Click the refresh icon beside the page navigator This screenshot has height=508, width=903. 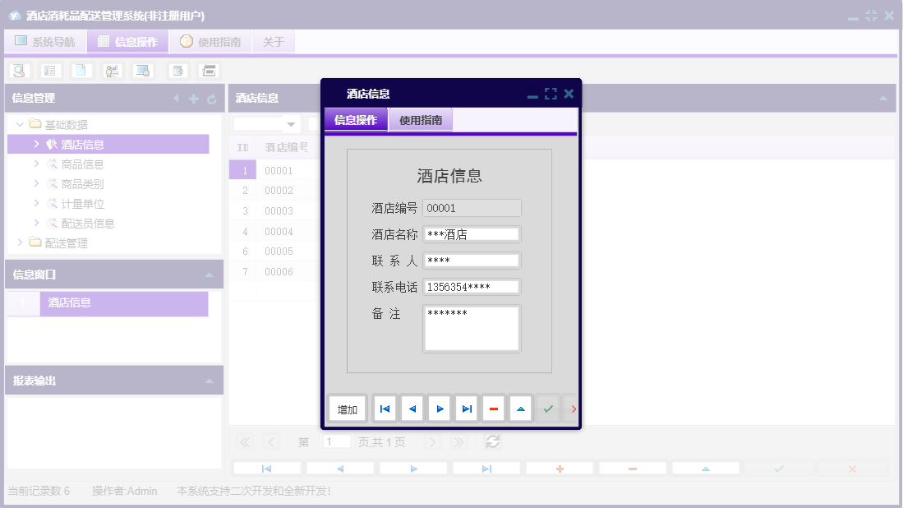(492, 441)
